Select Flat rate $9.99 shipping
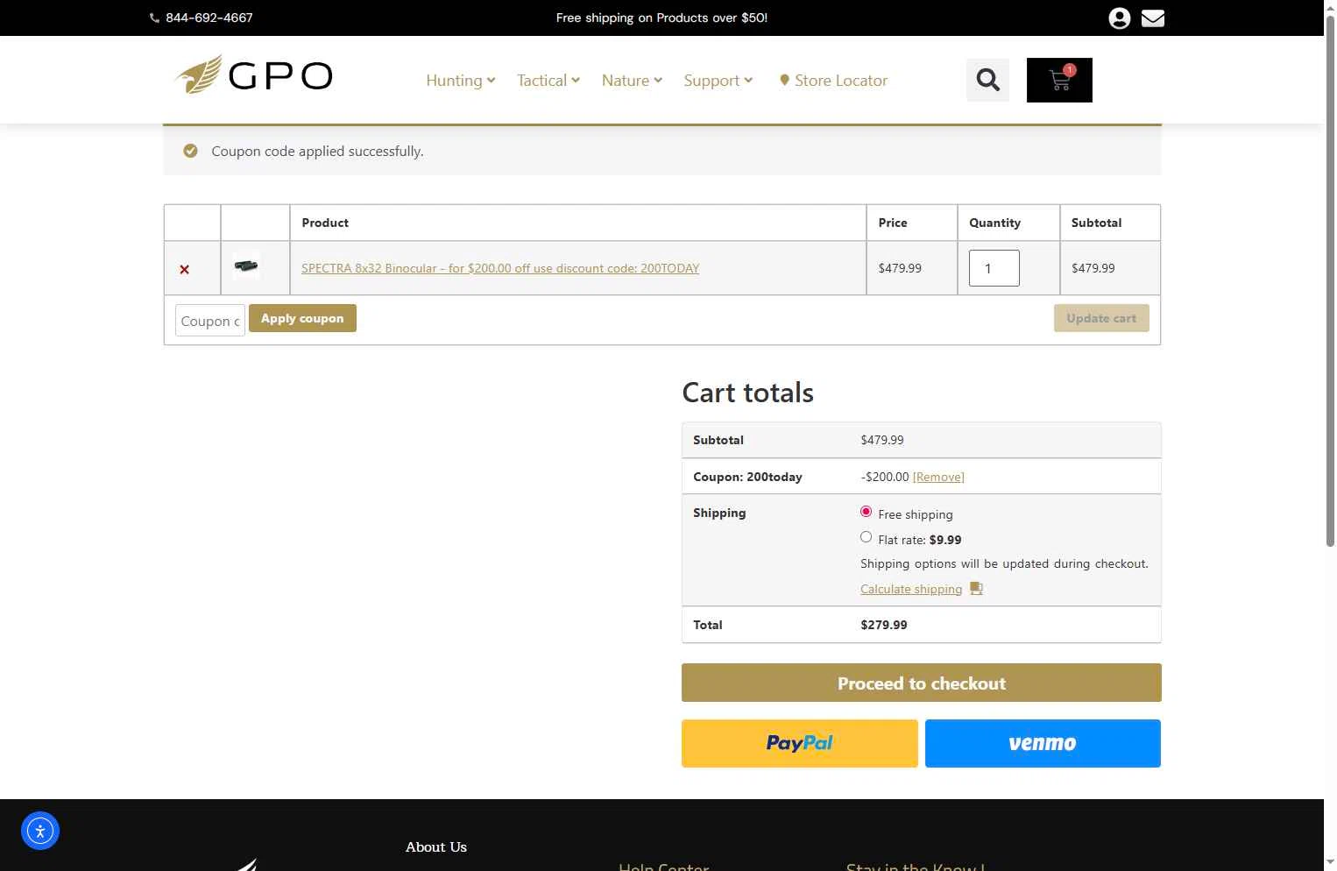 coord(866,537)
